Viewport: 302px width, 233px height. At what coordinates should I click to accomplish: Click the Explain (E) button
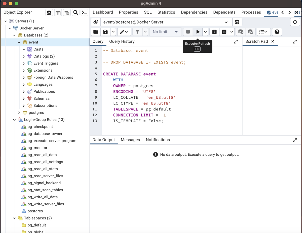pyautogui.click(x=214, y=32)
